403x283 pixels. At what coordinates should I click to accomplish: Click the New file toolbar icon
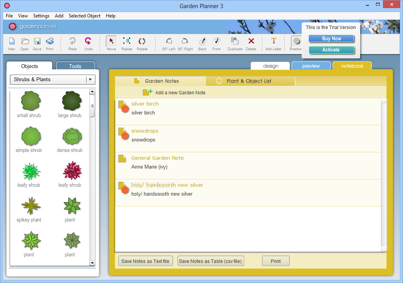point(12,41)
